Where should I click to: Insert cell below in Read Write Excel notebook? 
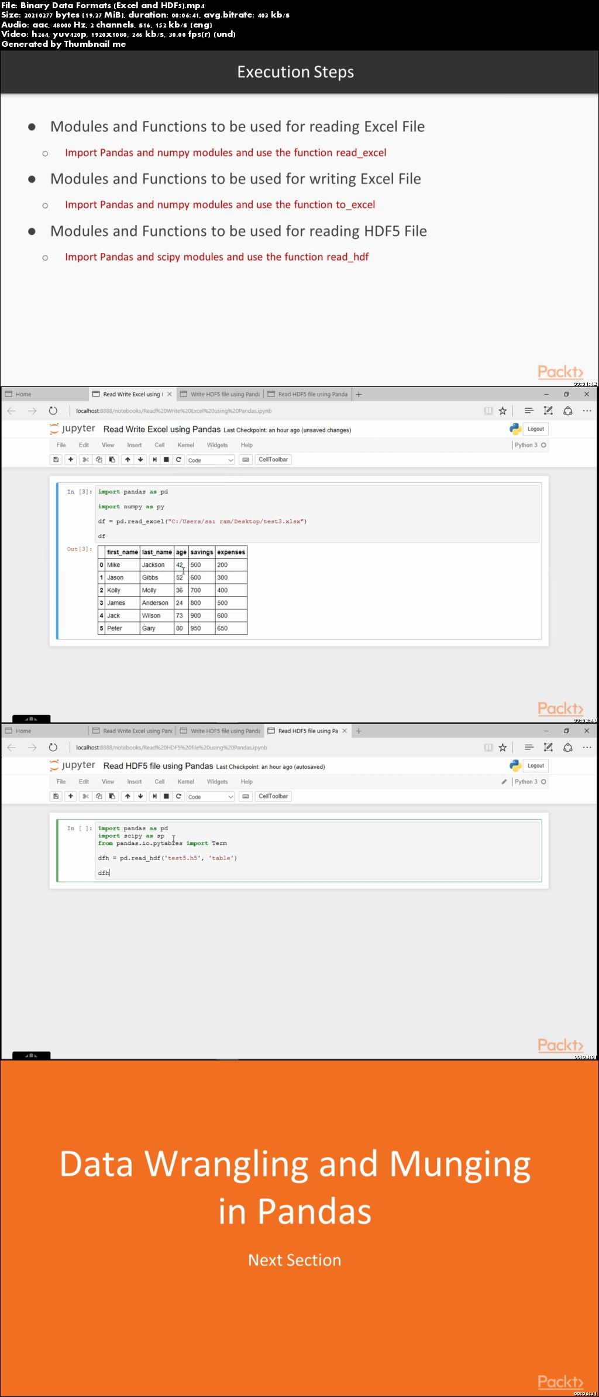coord(71,460)
